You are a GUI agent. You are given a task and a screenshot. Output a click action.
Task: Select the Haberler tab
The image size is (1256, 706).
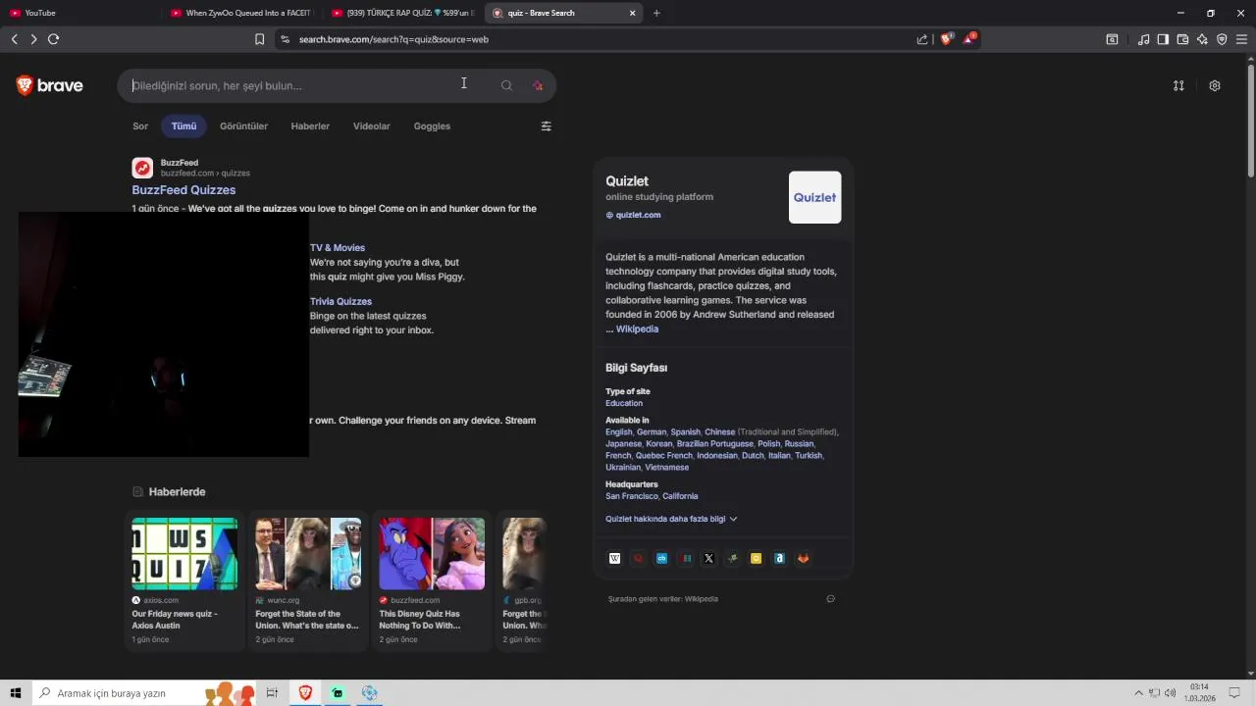pyautogui.click(x=310, y=126)
